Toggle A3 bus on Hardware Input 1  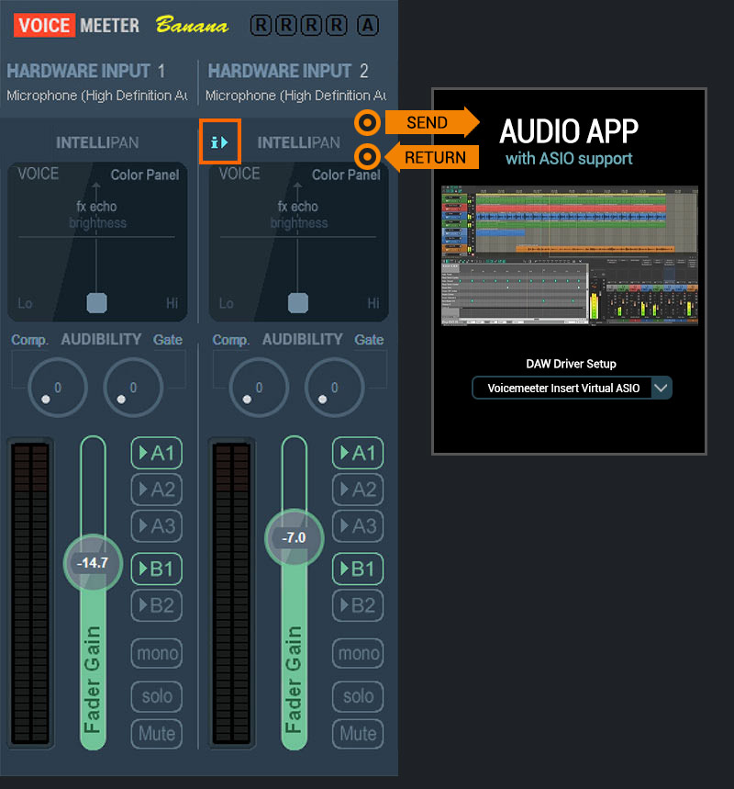tap(156, 525)
